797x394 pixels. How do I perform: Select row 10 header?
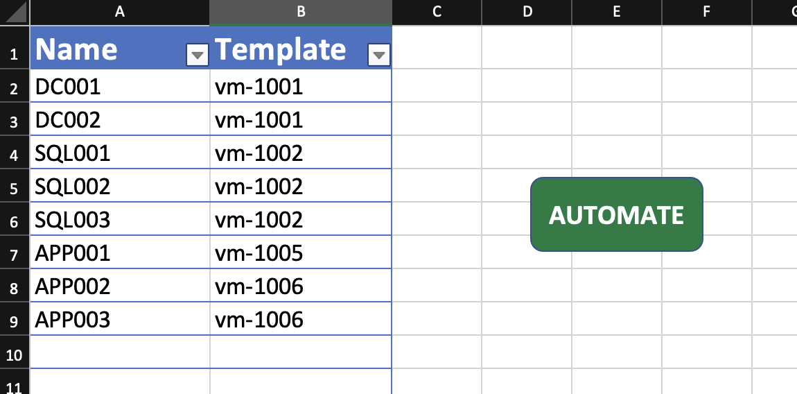[x=15, y=352]
